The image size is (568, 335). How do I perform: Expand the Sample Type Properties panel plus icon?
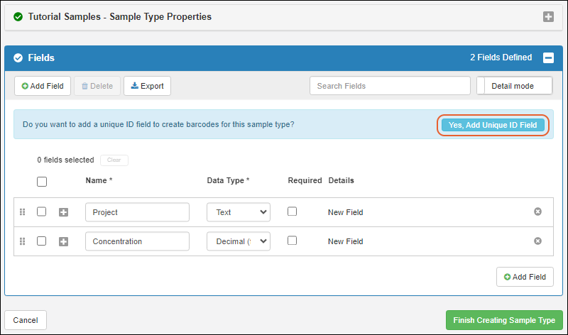pyautogui.click(x=548, y=16)
